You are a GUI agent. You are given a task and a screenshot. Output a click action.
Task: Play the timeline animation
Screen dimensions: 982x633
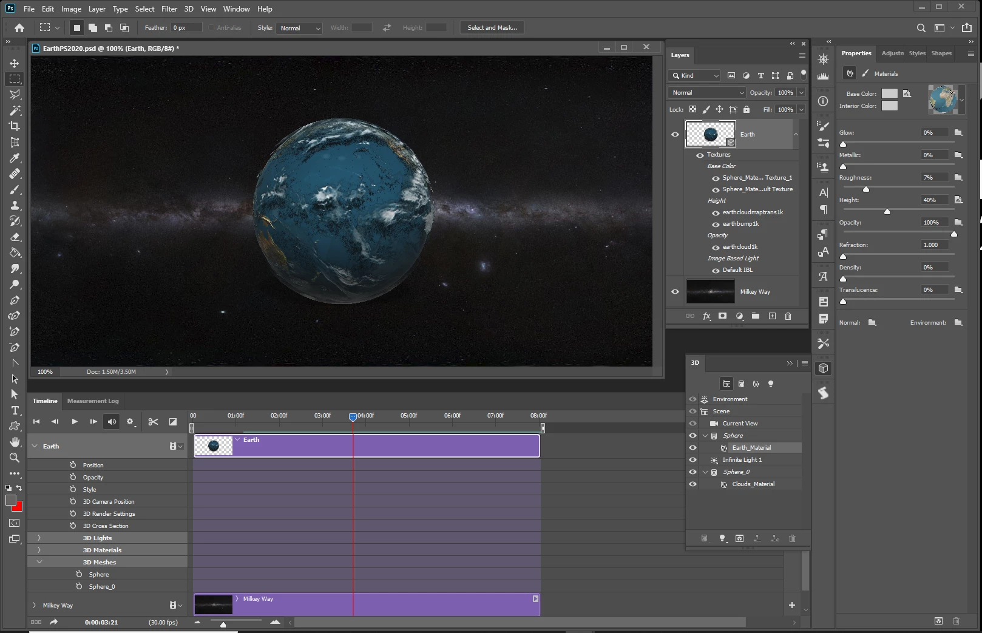point(75,422)
